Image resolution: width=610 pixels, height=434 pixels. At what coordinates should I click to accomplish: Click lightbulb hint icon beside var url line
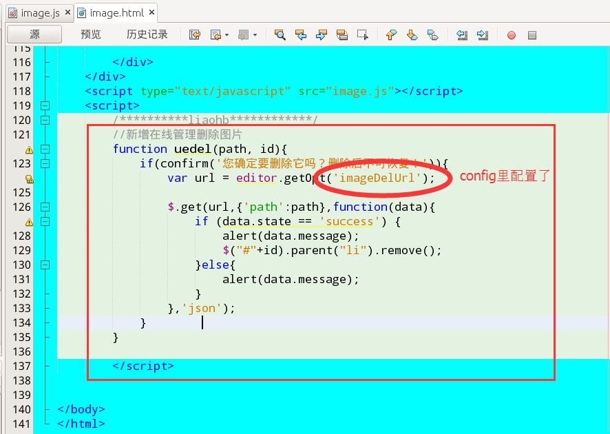[29, 178]
